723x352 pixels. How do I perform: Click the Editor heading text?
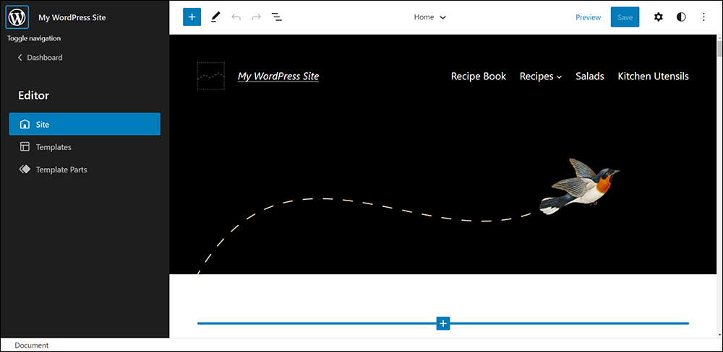tap(34, 95)
